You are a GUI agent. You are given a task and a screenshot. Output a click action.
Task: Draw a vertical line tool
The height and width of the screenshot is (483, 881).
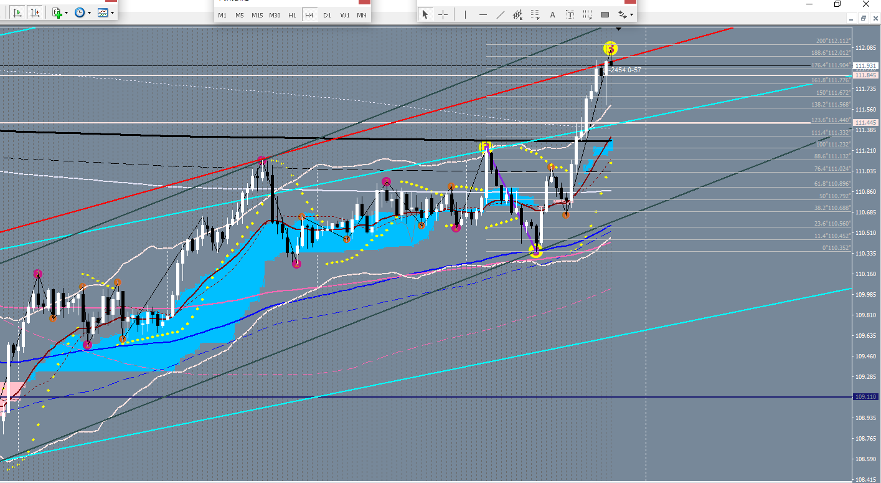465,14
